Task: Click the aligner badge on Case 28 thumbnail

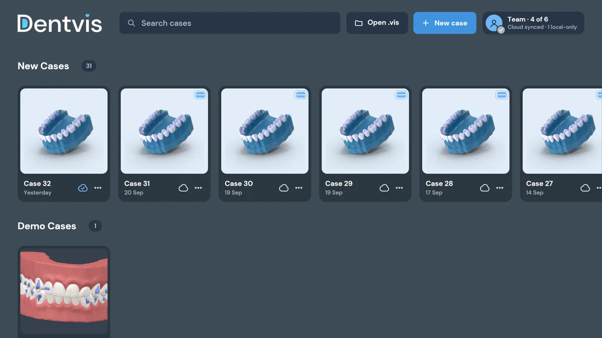Action: (x=502, y=95)
